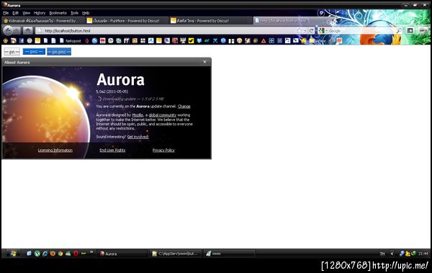Click the Get involved! link

[x=138, y=137]
